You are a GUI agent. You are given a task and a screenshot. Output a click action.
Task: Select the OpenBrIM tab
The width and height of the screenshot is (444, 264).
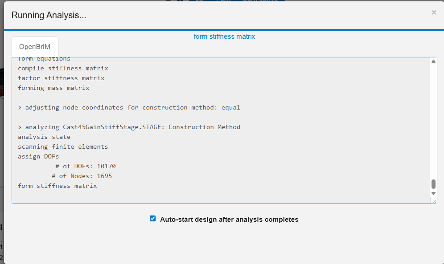pyautogui.click(x=35, y=47)
